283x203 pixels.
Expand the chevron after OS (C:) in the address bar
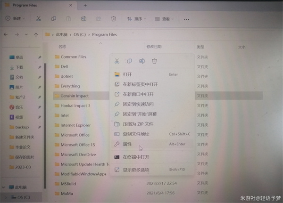89,34
